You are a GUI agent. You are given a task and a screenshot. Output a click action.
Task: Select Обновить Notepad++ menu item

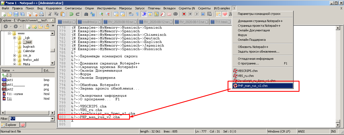[262, 47]
